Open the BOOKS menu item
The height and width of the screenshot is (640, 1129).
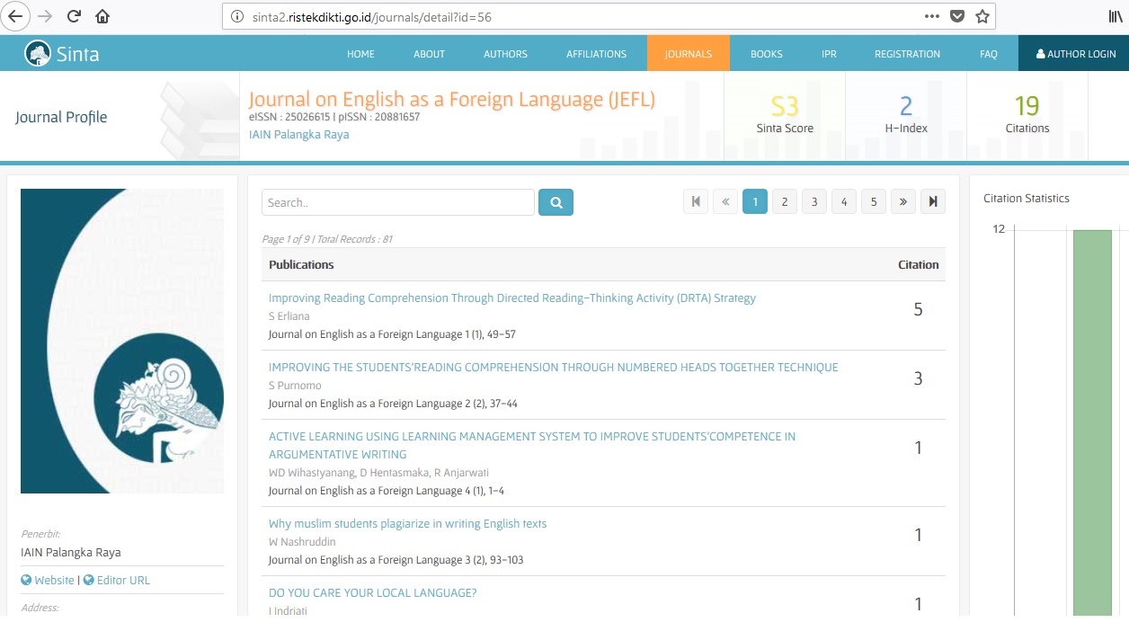point(767,54)
